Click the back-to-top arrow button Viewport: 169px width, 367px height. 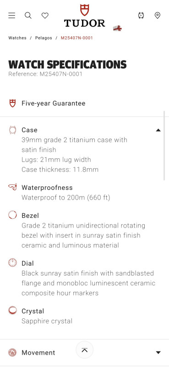(x=85, y=350)
